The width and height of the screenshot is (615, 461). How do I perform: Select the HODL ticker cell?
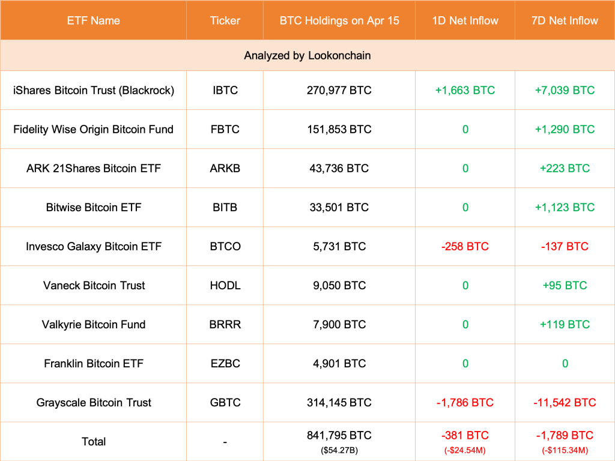[x=225, y=286]
